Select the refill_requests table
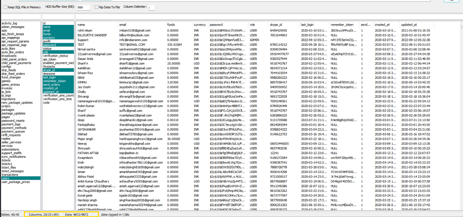 click(x=11, y=135)
